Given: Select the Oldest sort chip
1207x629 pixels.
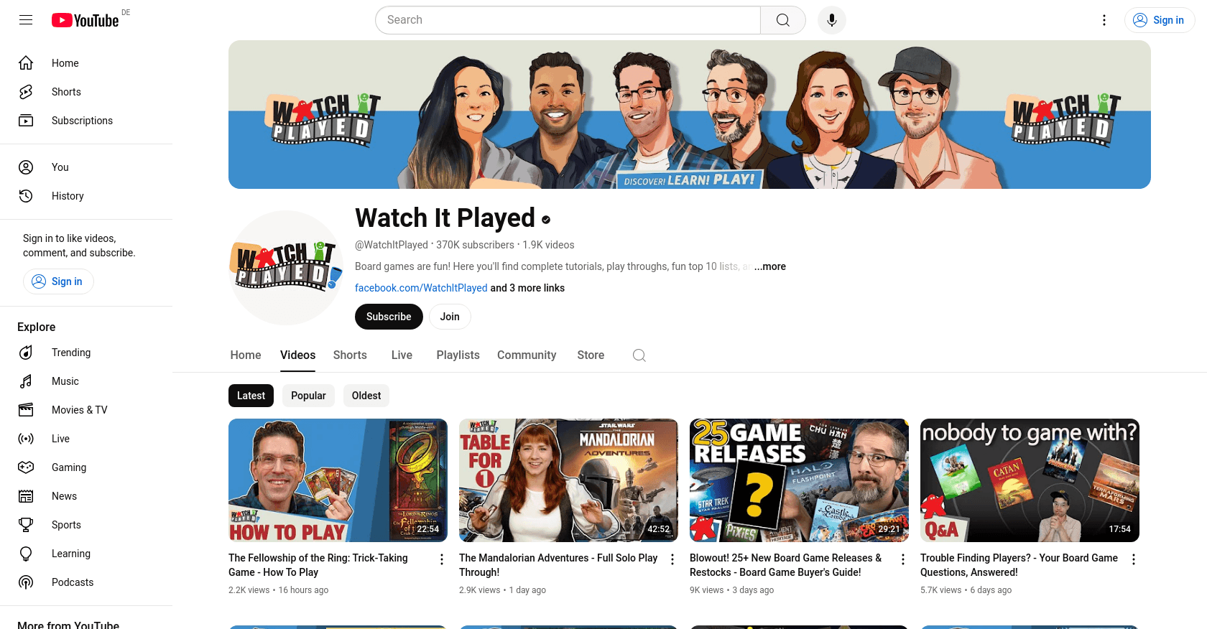Looking at the screenshot, I should click(366, 396).
